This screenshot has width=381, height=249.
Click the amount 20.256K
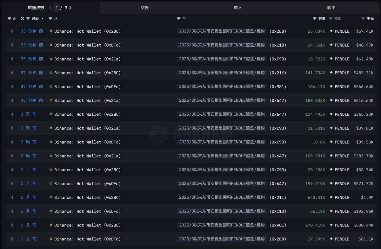tap(317, 170)
